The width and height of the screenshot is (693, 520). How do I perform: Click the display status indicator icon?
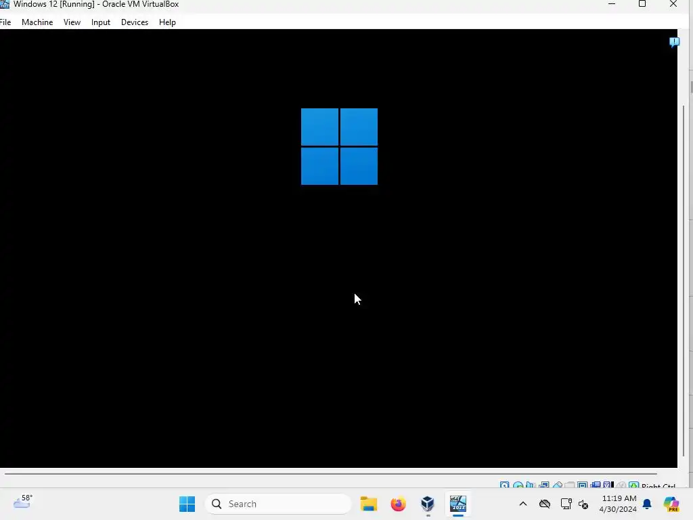(x=583, y=485)
